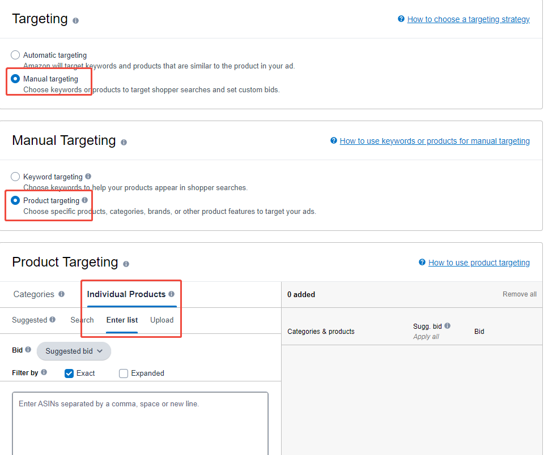Click info icon beside Individual Products tab
544x455 pixels.
click(171, 294)
